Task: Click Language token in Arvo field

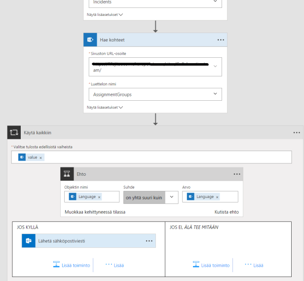Action: click(x=203, y=197)
